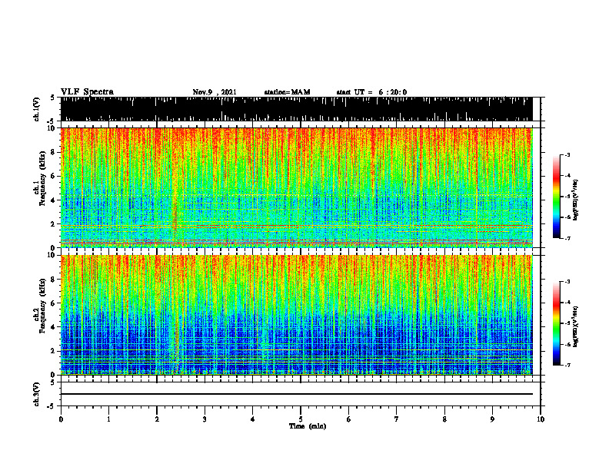The width and height of the screenshot is (609, 470).
Task: Click the ch.1 spectrogram panel
Action: point(296,187)
